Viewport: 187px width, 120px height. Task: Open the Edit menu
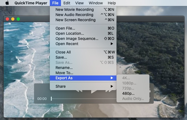pyautogui.click(x=67, y=3)
